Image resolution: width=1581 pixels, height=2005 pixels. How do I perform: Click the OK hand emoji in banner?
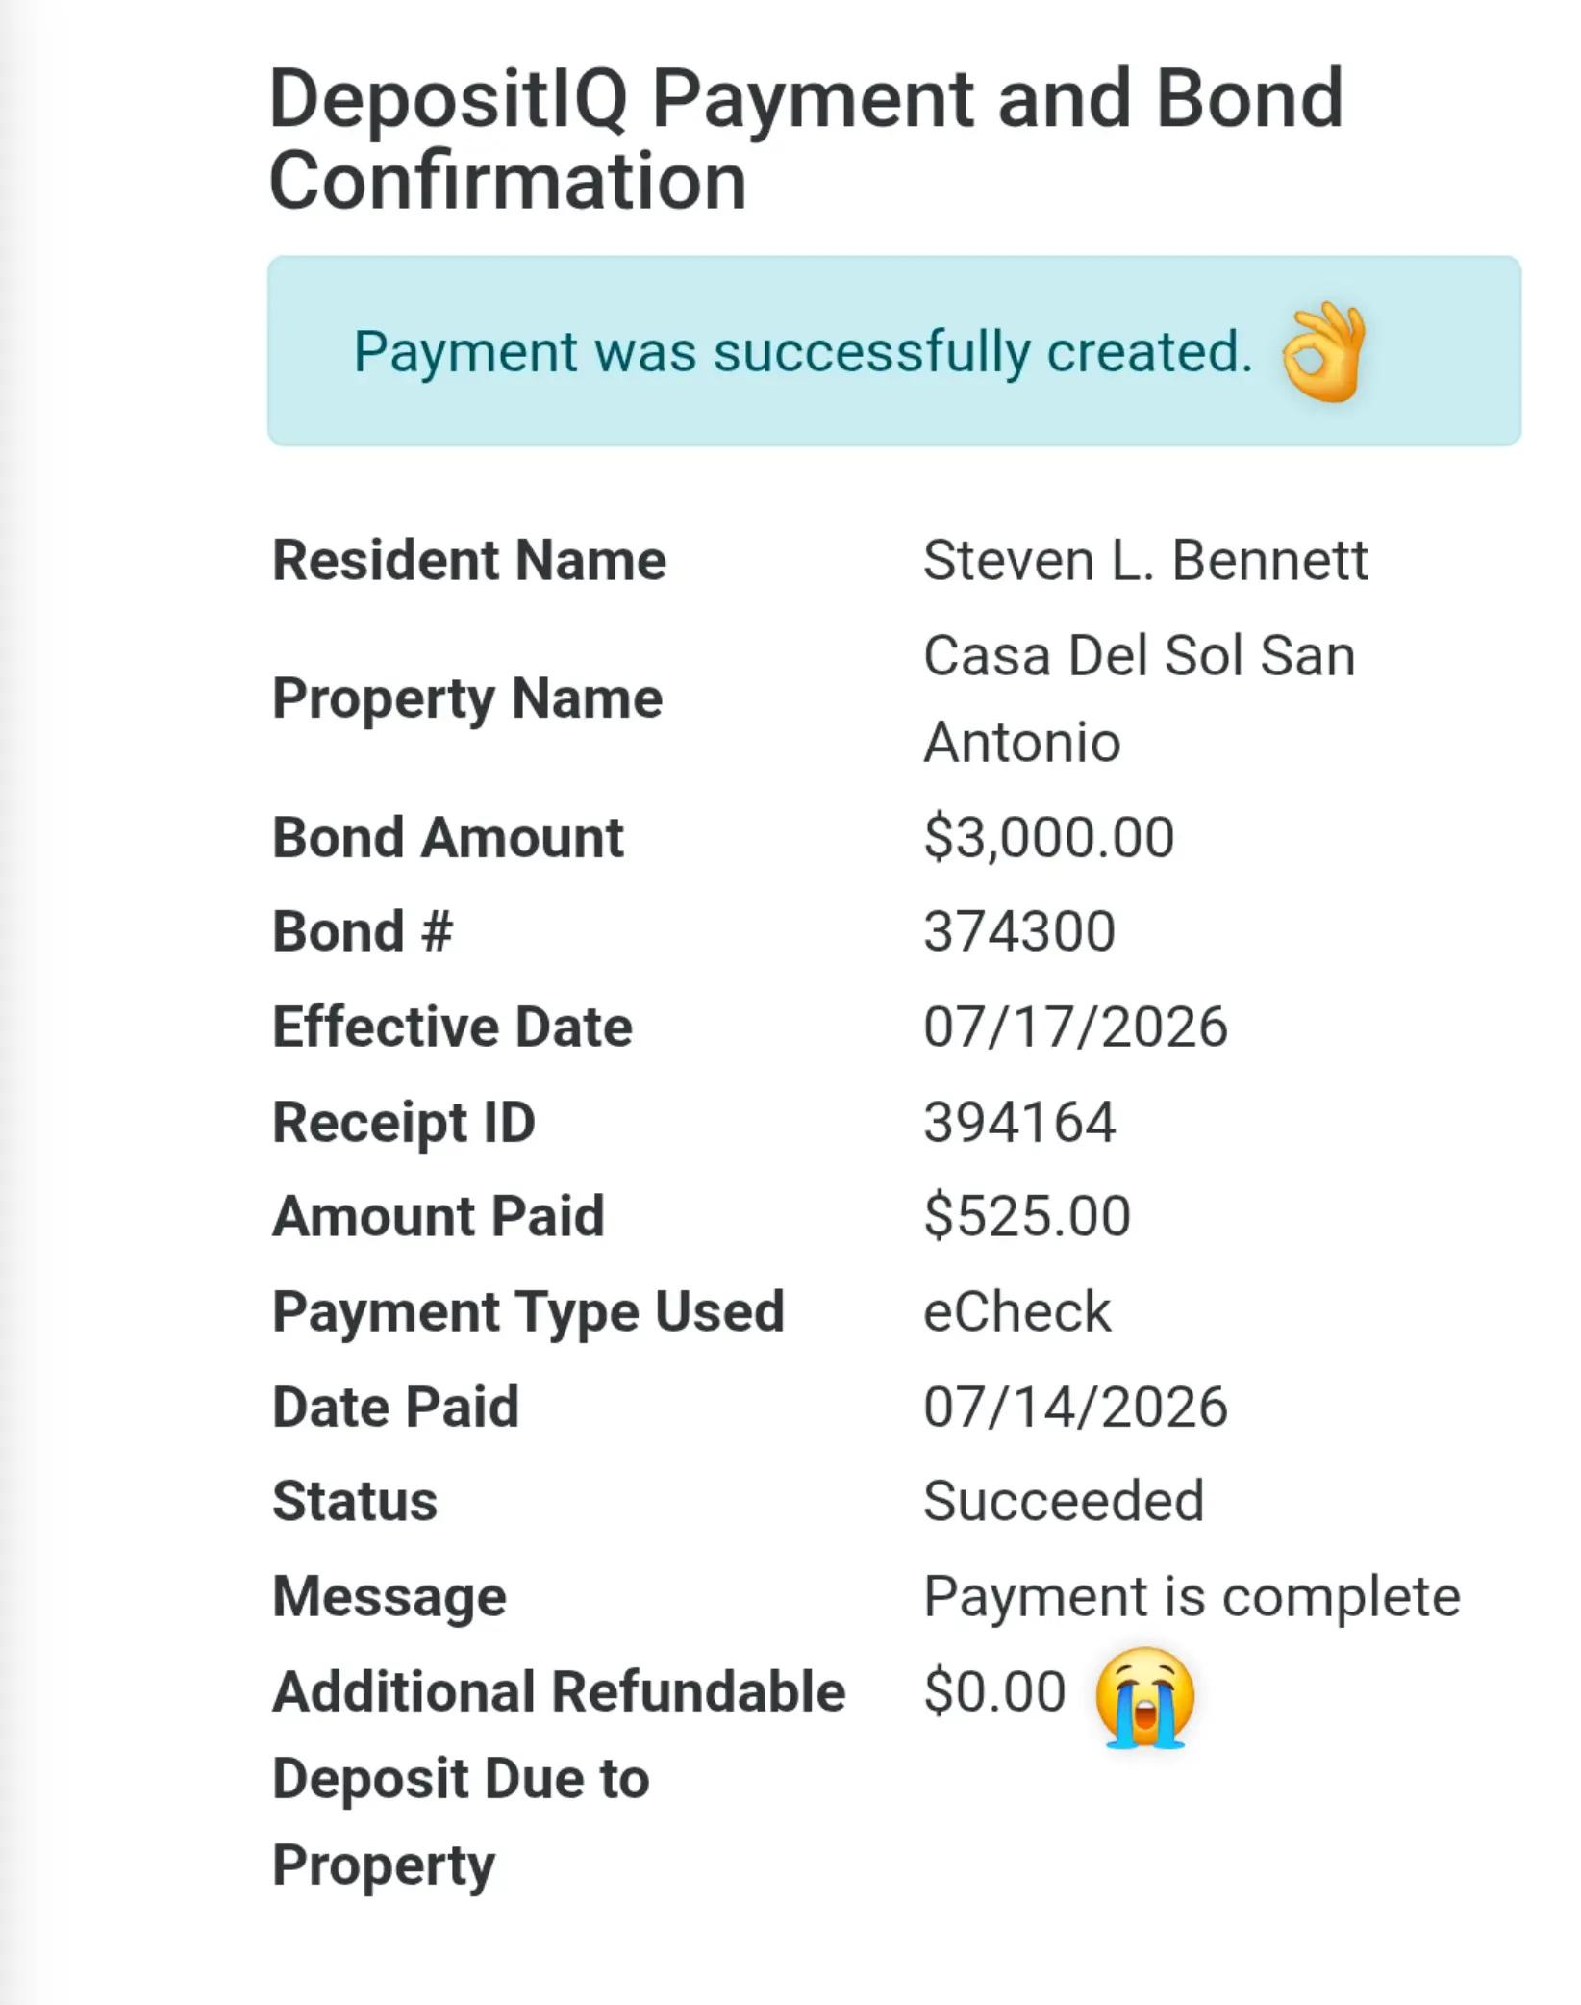pyautogui.click(x=1323, y=351)
